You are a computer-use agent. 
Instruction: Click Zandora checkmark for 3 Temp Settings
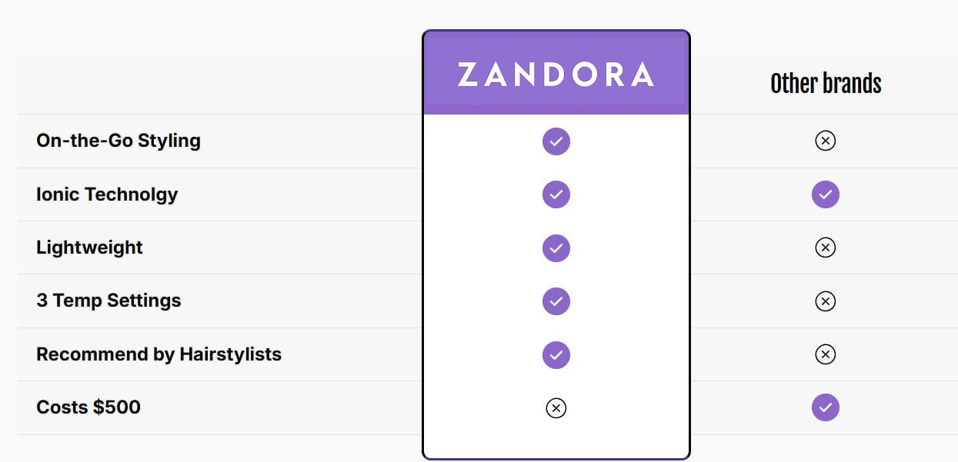point(556,301)
